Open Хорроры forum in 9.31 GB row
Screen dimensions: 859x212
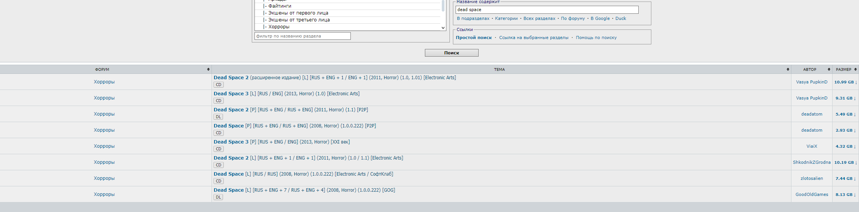(104, 98)
